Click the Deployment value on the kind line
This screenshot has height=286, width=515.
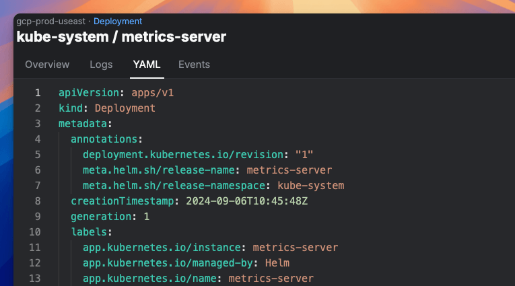125,108
